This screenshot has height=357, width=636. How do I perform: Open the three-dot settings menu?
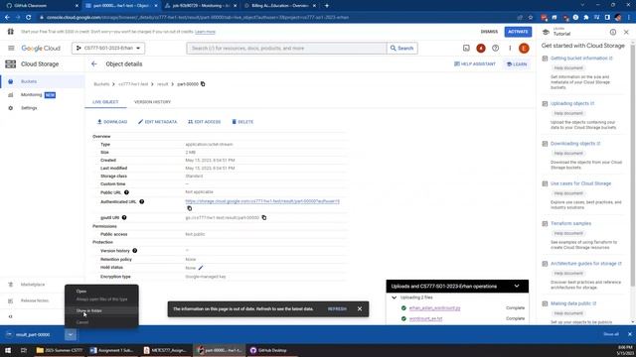pos(510,49)
